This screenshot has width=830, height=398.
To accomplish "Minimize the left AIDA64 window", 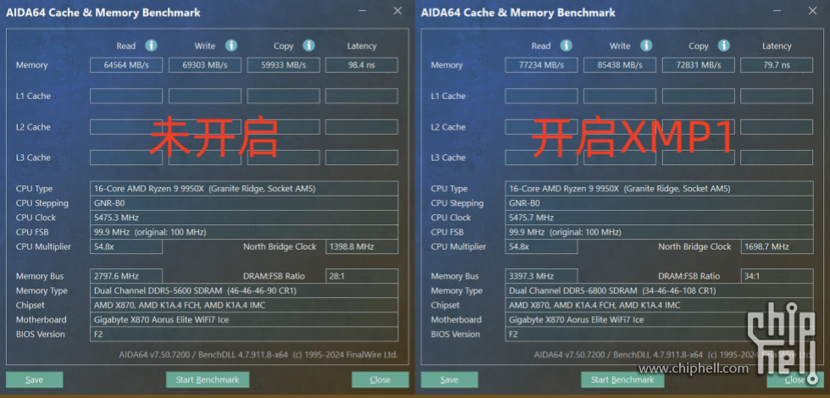I will pyautogui.click(x=362, y=11).
